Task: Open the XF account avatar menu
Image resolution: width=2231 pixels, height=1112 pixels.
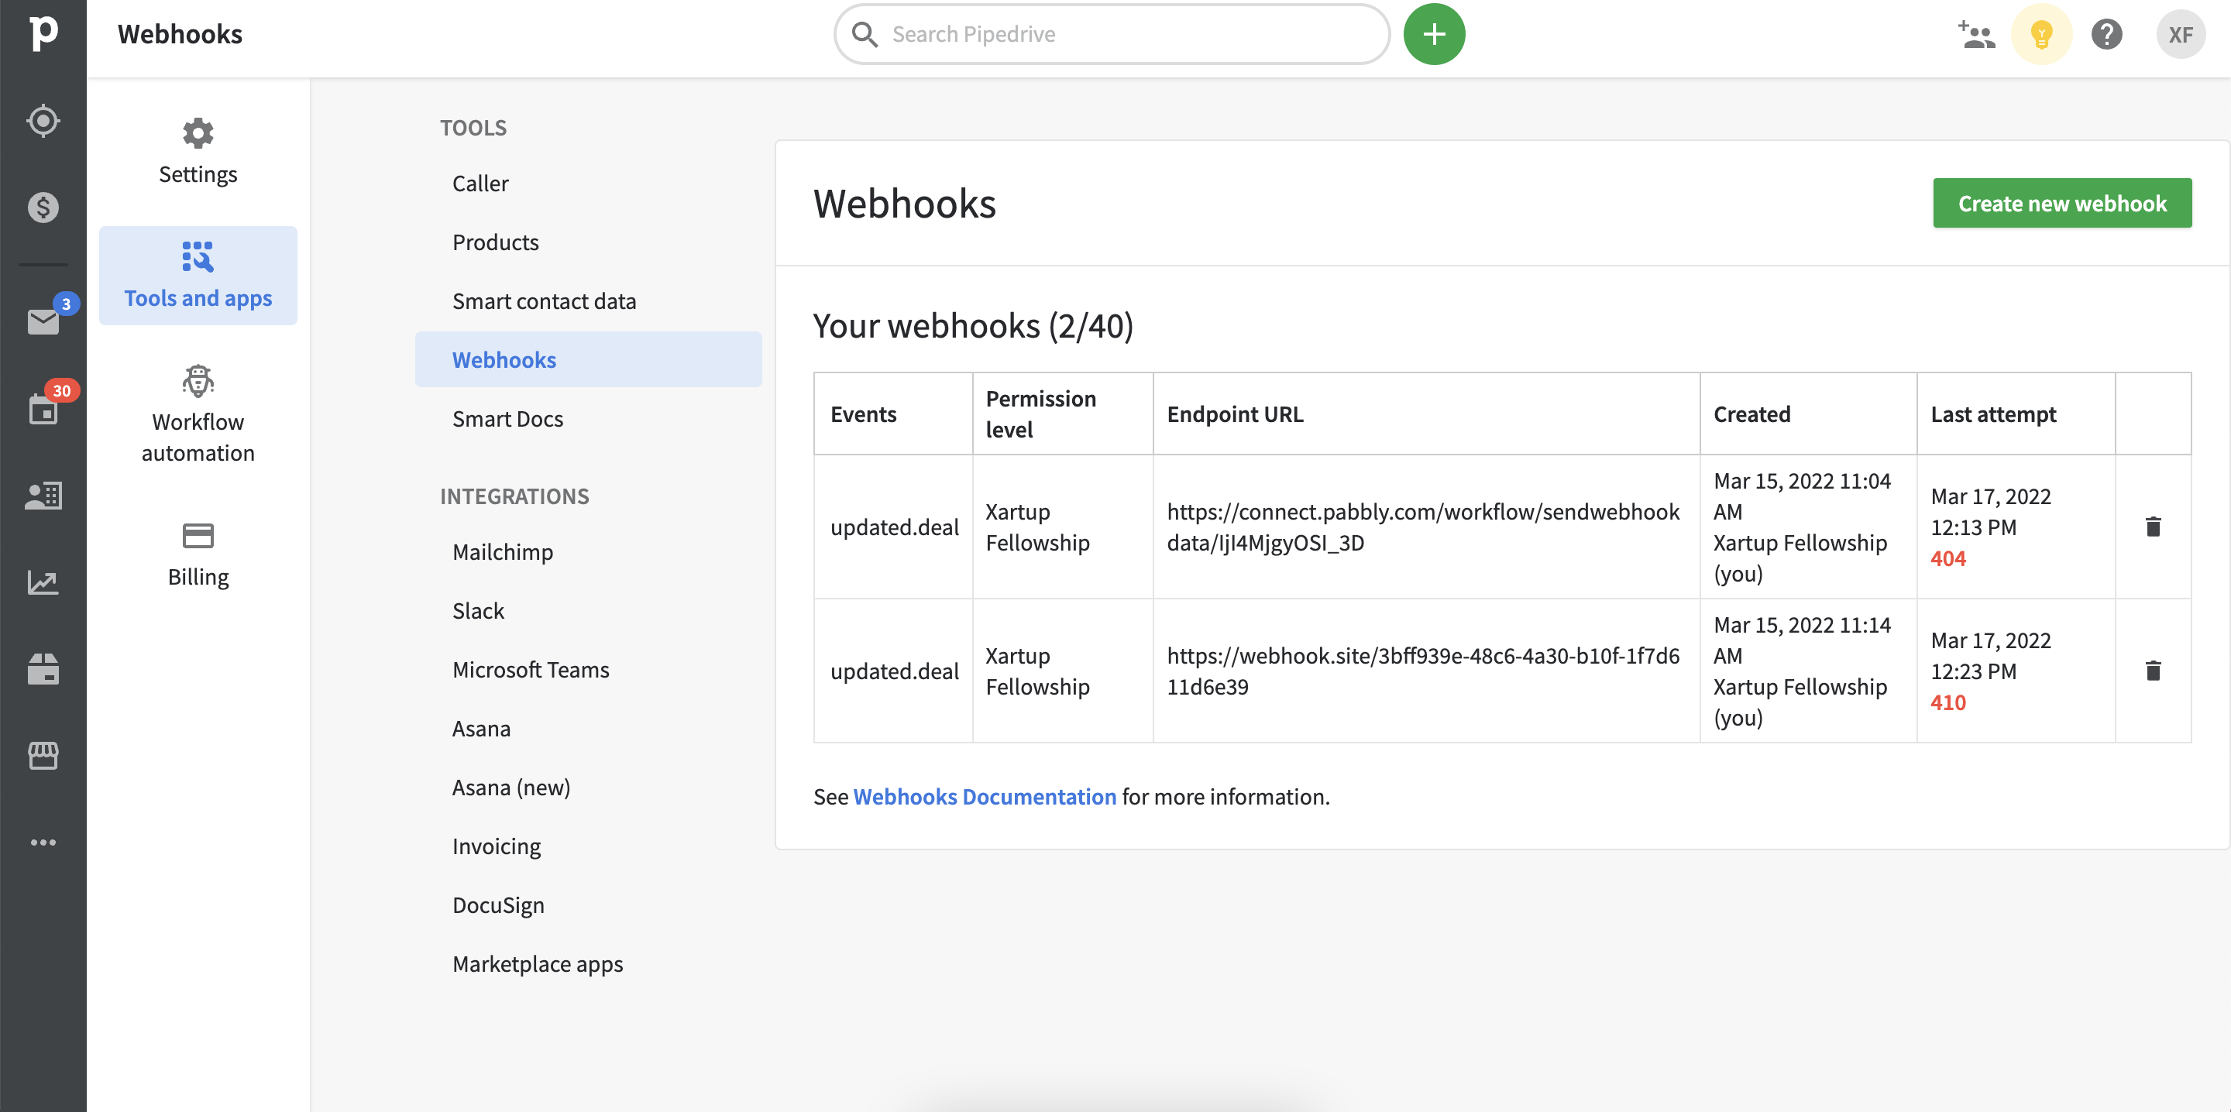Action: click(x=2180, y=34)
